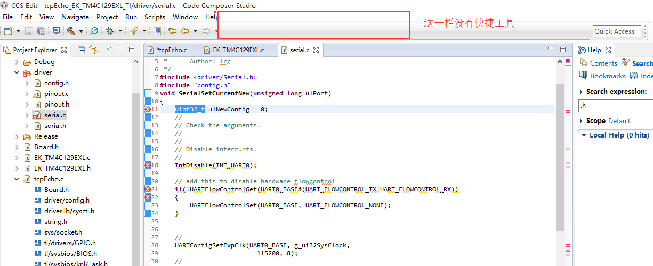Open the Build hammer dropdown arrow
This screenshot has width=653, height=266.
81,31
